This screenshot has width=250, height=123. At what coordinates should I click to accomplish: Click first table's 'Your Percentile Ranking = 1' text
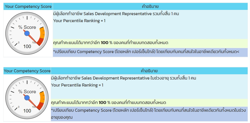(79, 21)
